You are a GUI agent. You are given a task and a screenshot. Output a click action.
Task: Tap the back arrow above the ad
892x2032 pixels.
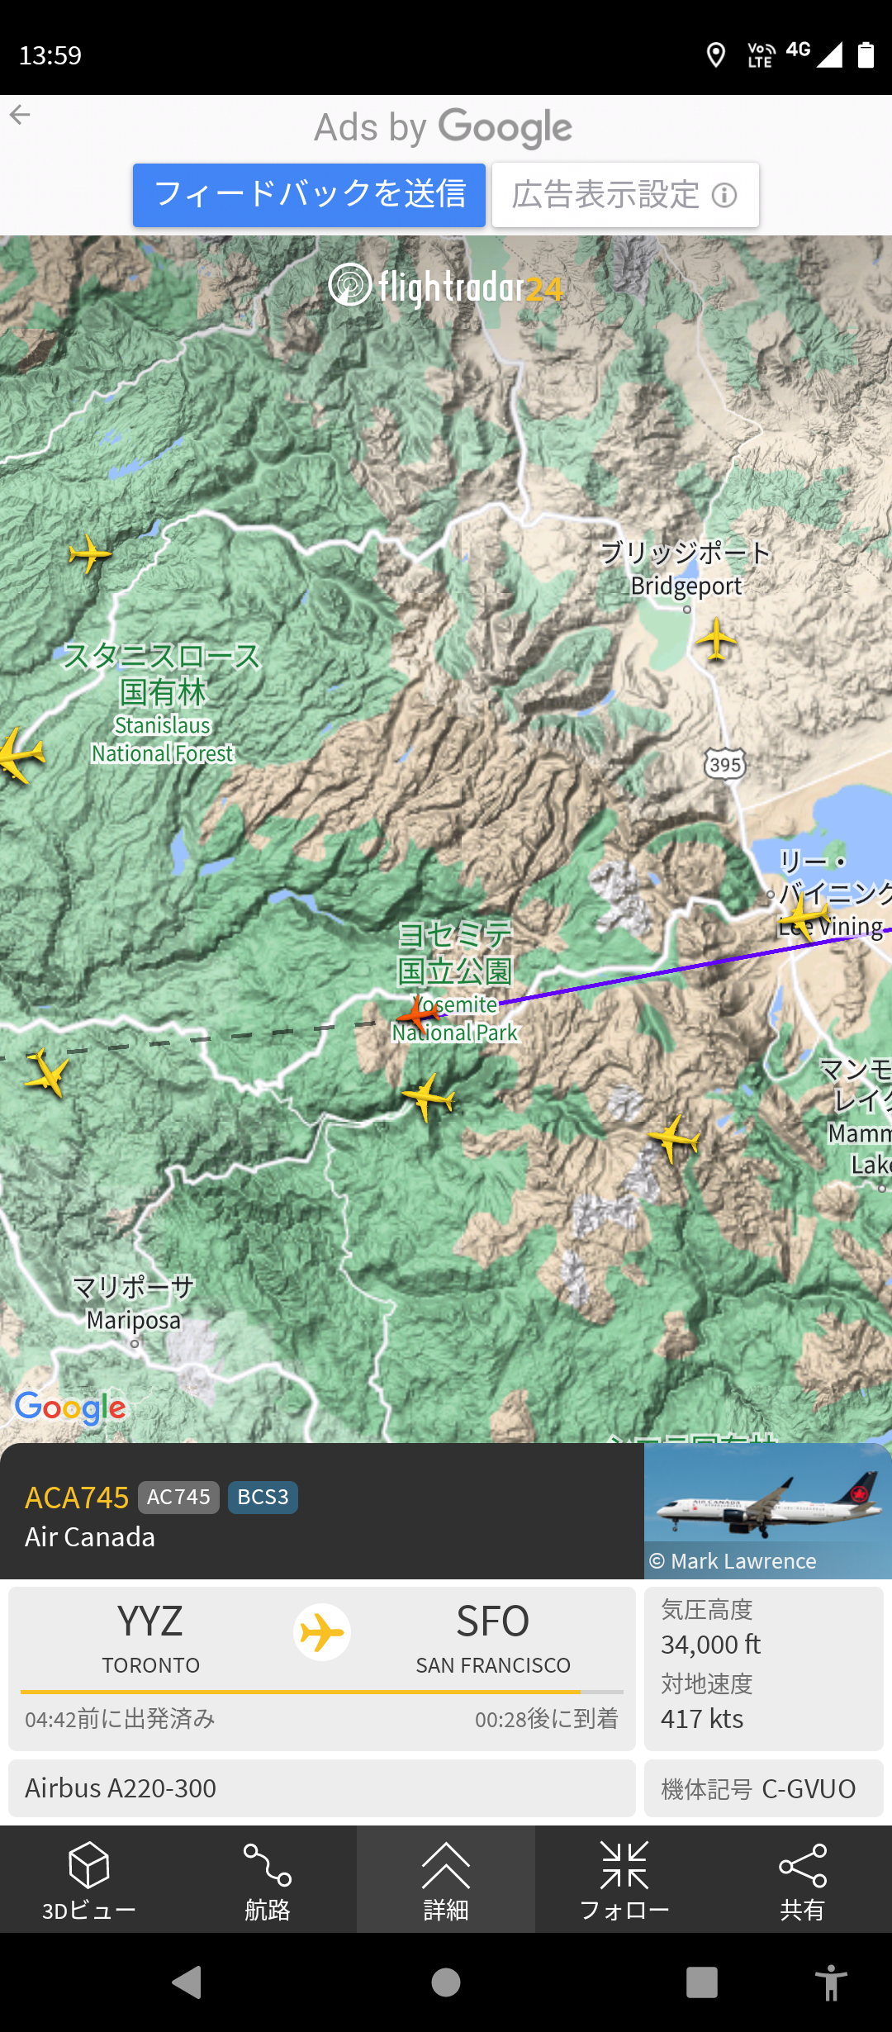20,115
